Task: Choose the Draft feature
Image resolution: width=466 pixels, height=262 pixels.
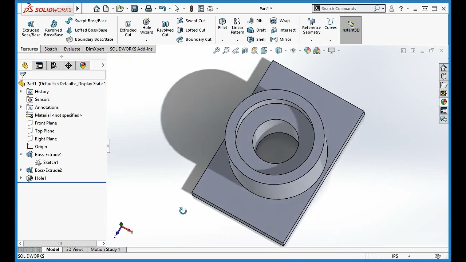Action: [257, 30]
